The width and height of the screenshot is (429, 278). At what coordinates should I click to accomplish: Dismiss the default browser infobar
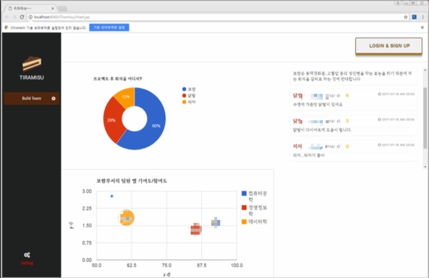pyautogui.click(x=422, y=28)
